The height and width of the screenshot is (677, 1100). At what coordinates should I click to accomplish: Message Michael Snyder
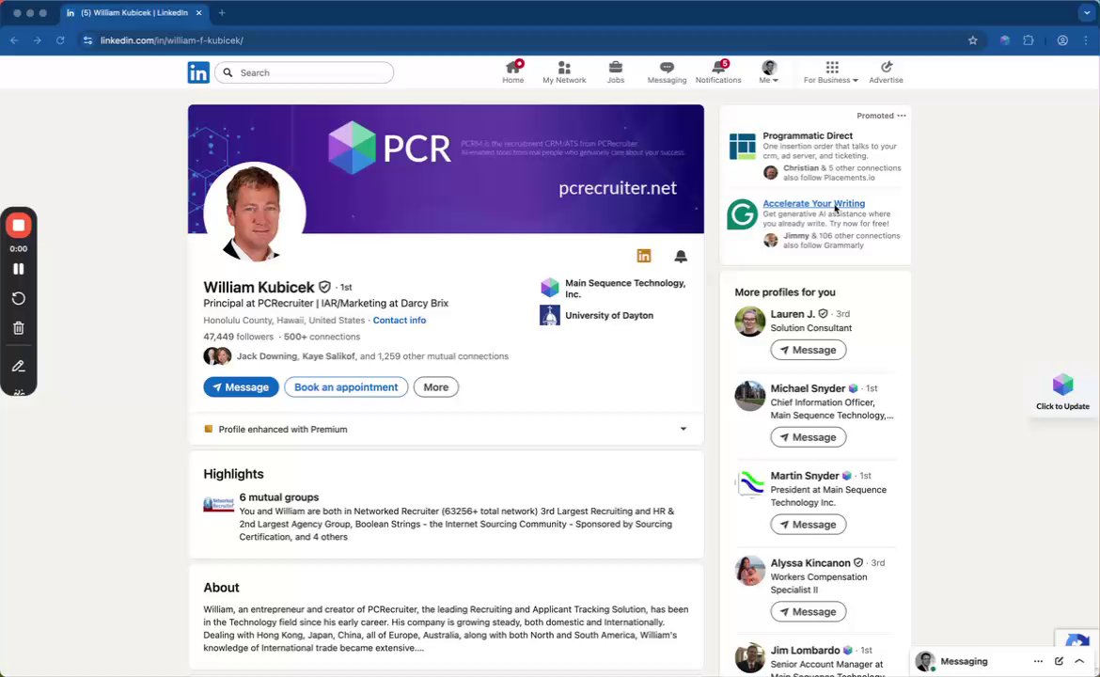coord(809,437)
